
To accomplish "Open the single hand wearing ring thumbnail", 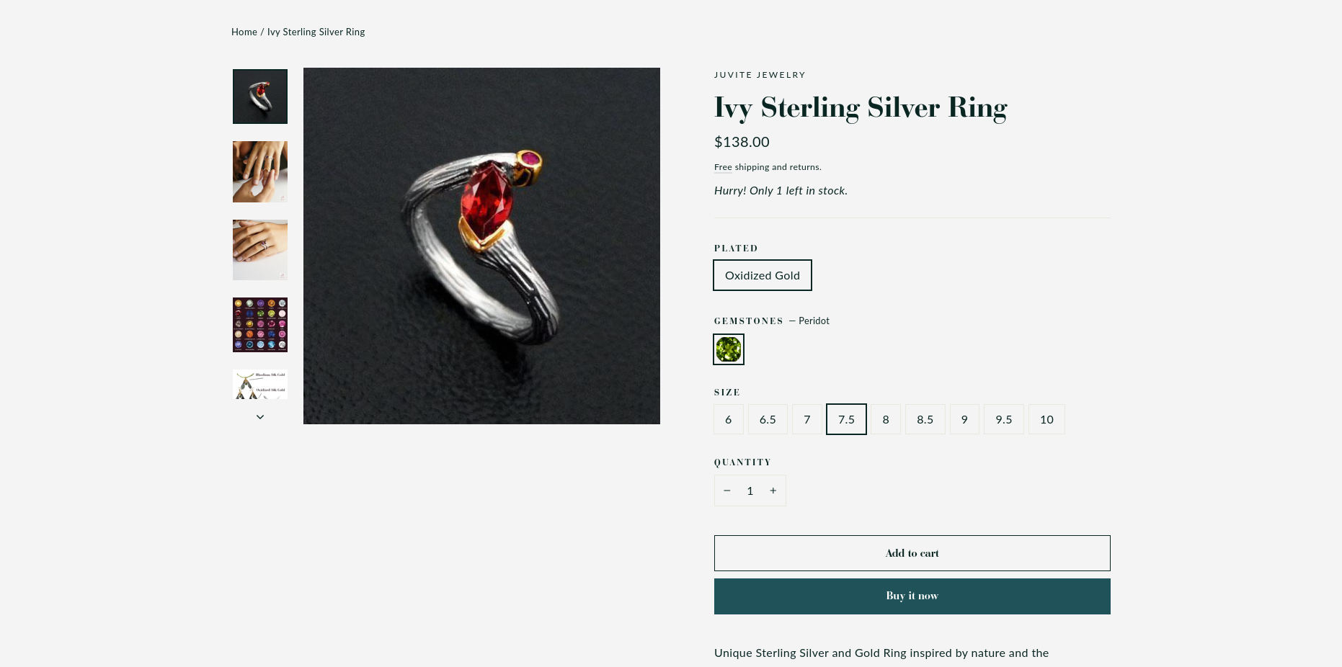I will (x=260, y=250).
